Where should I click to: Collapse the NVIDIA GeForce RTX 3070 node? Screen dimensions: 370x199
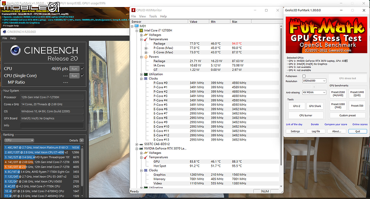pos(137,148)
